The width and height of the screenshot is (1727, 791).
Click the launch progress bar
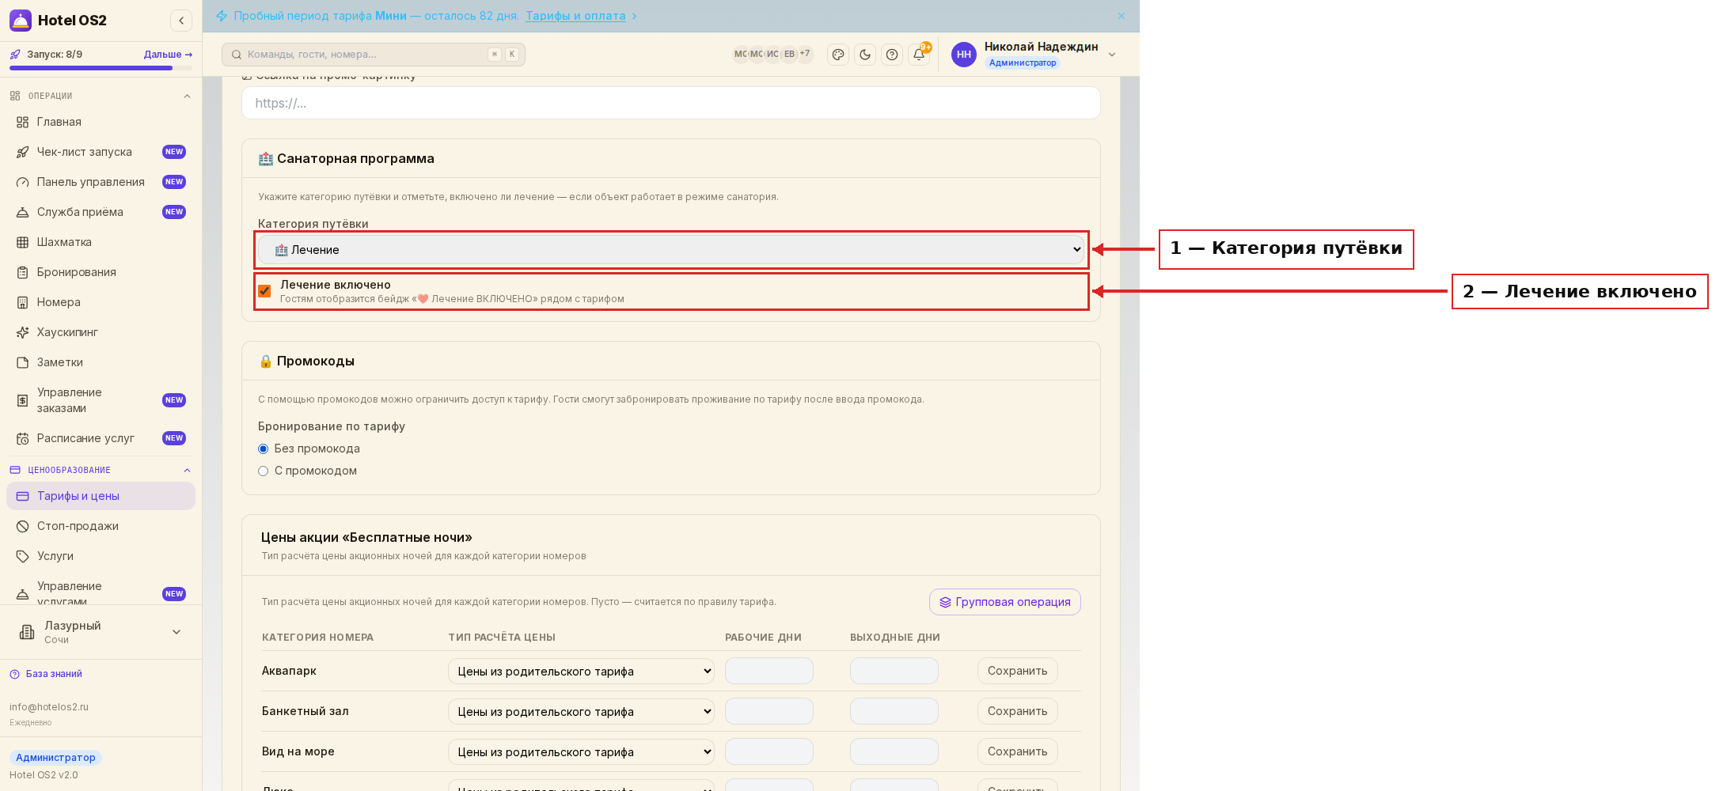[101, 68]
